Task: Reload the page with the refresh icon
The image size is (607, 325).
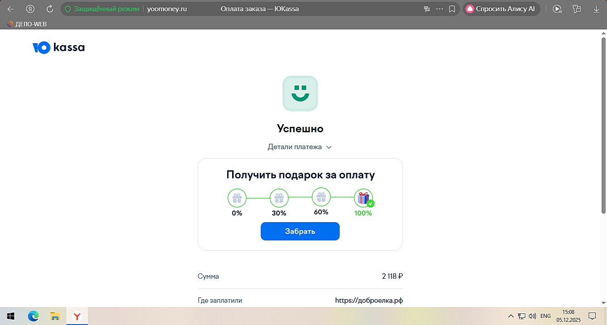Action: pyautogui.click(x=50, y=9)
